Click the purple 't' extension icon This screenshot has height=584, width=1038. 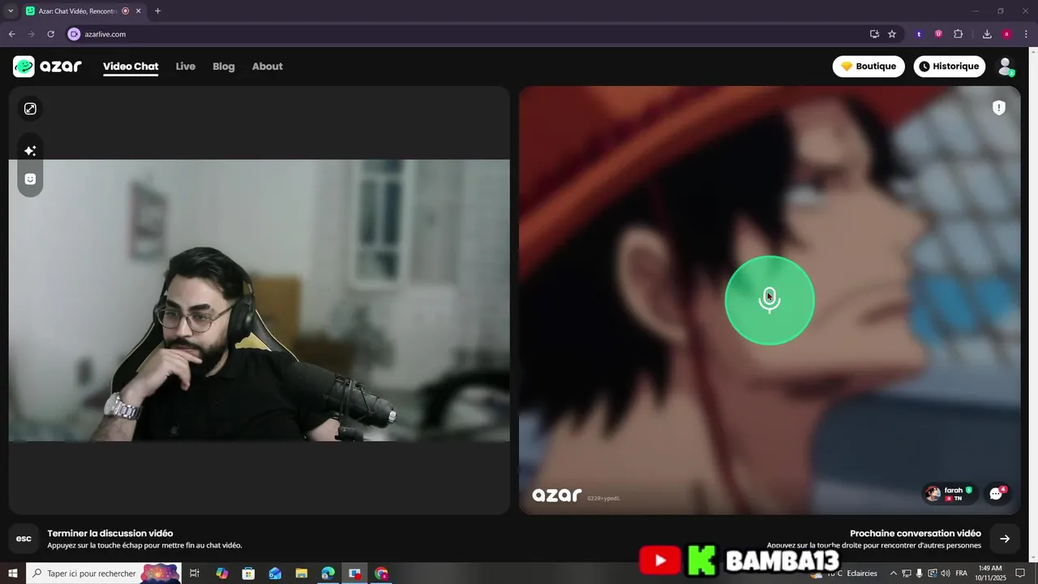click(x=919, y=34)
